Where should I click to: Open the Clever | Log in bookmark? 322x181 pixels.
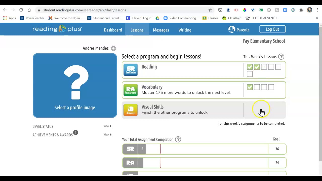point(139,18)
